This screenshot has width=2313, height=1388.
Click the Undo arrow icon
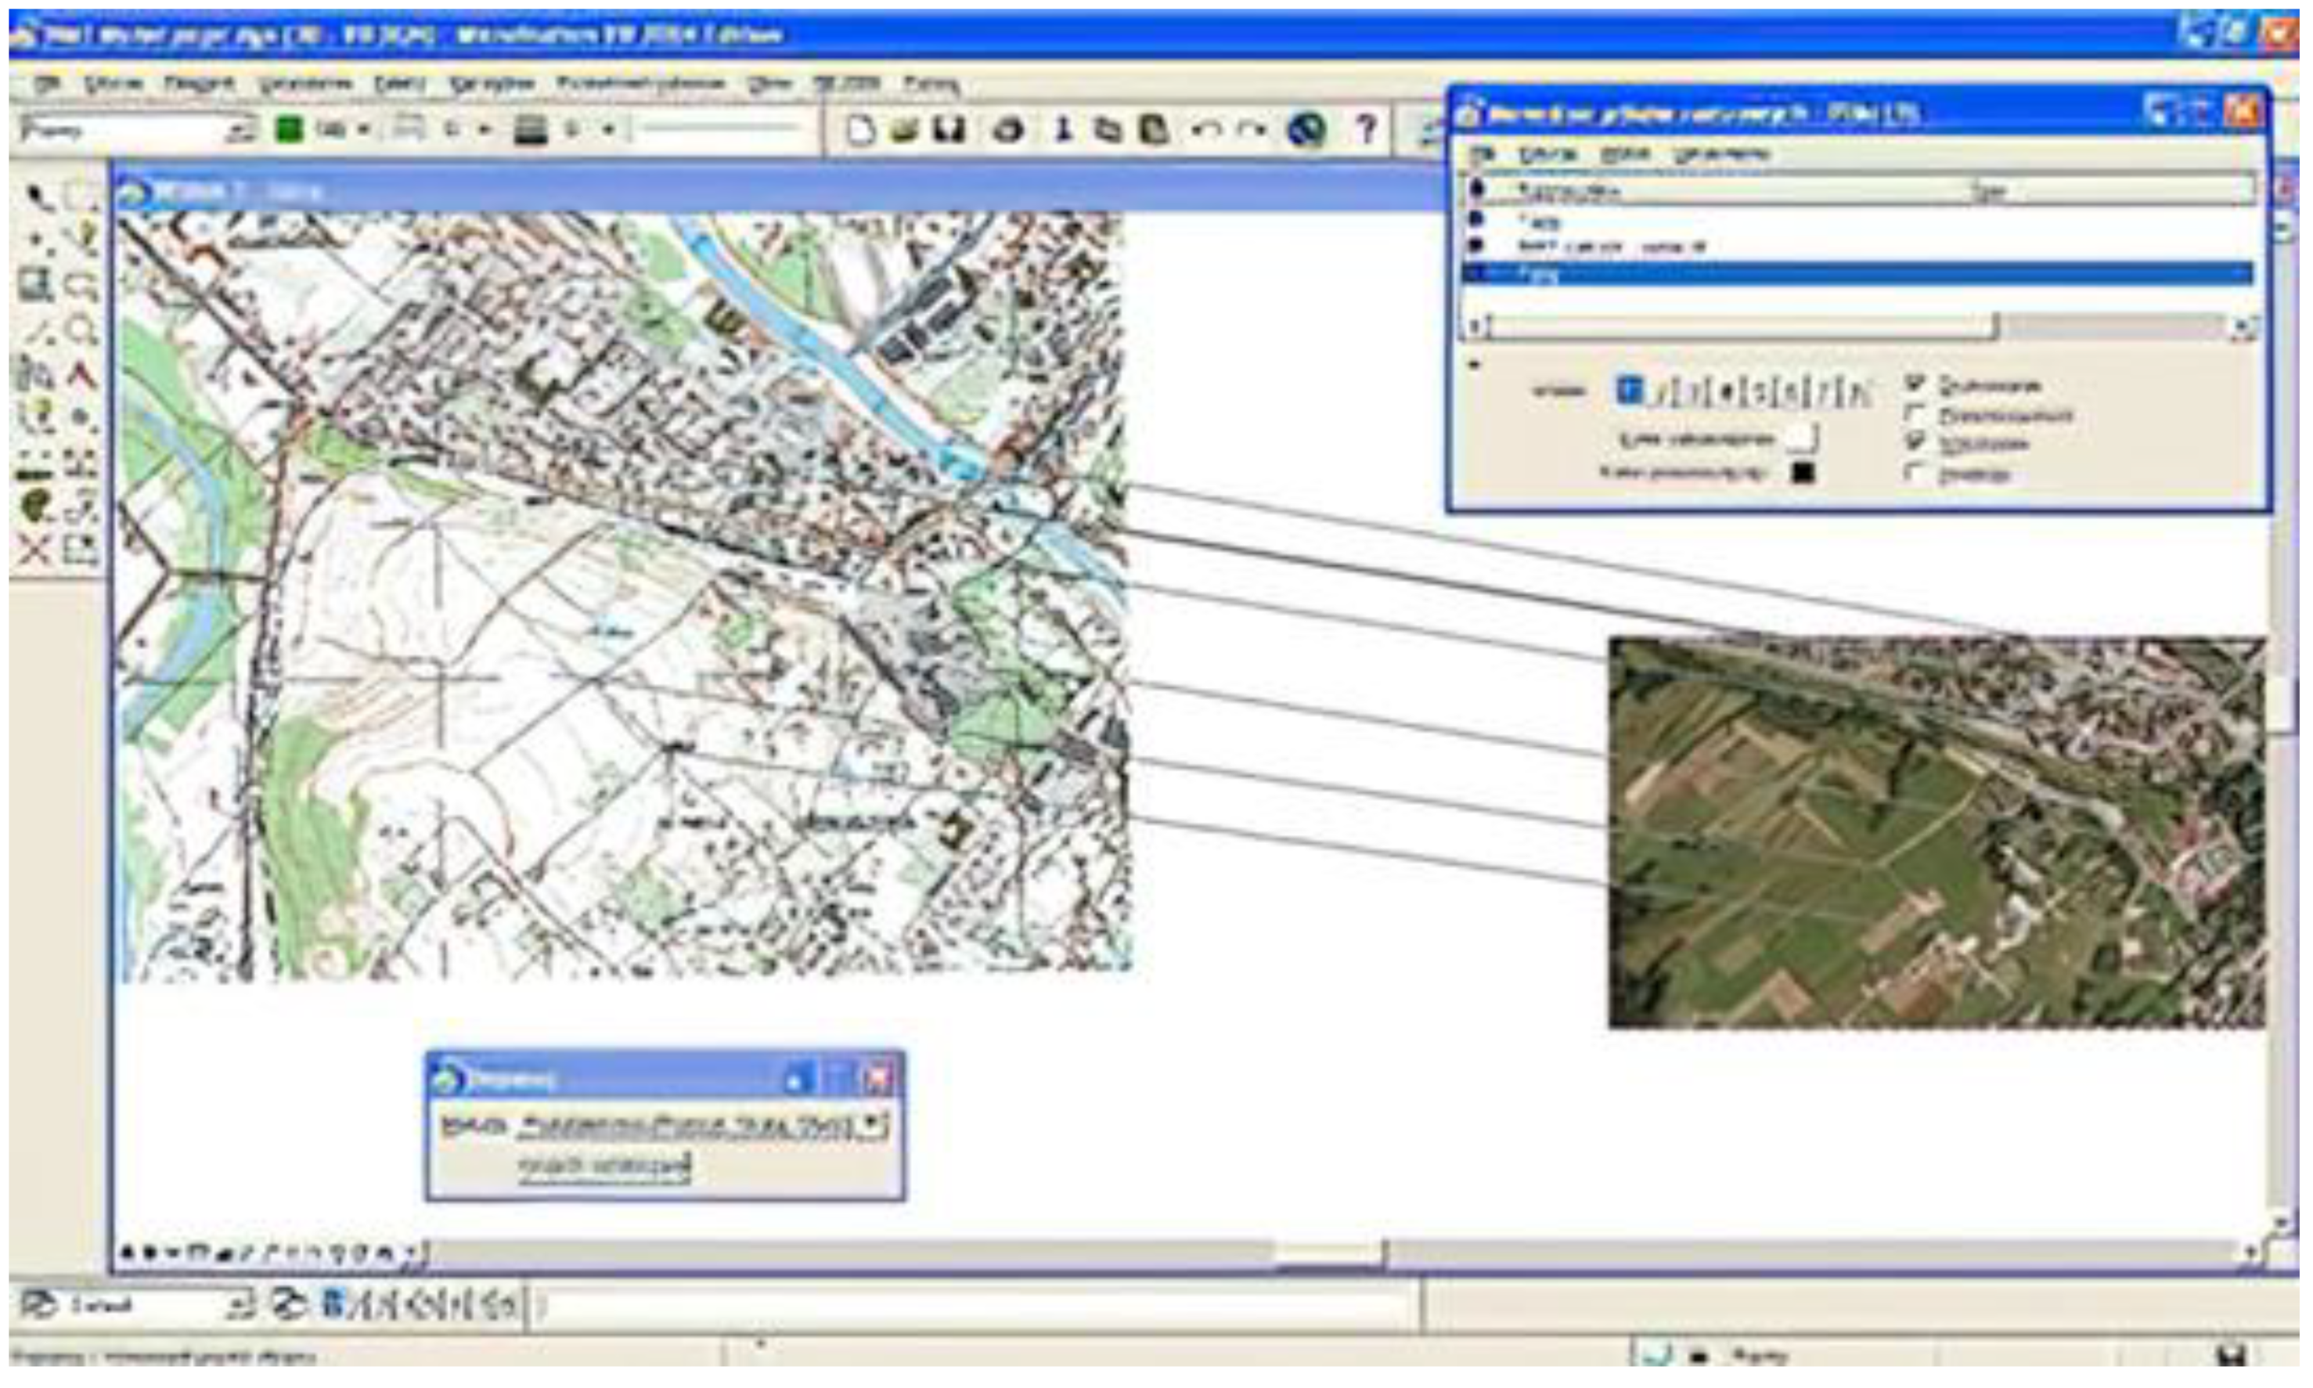click(1207, 129)
